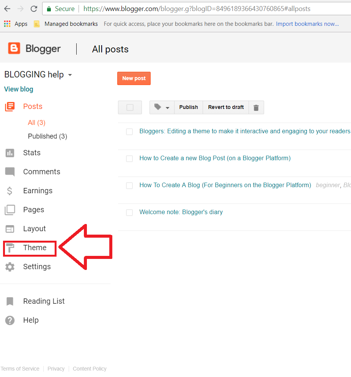Image resolution: width=351 pixels, height=377 pixels.
Task: Open Comments in the sidebar menu
Action: pyautogui.click(x=42, y=172)
